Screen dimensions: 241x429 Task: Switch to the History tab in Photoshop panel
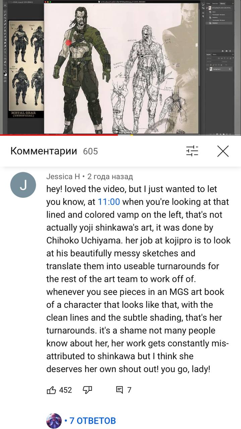click(223, 4)
